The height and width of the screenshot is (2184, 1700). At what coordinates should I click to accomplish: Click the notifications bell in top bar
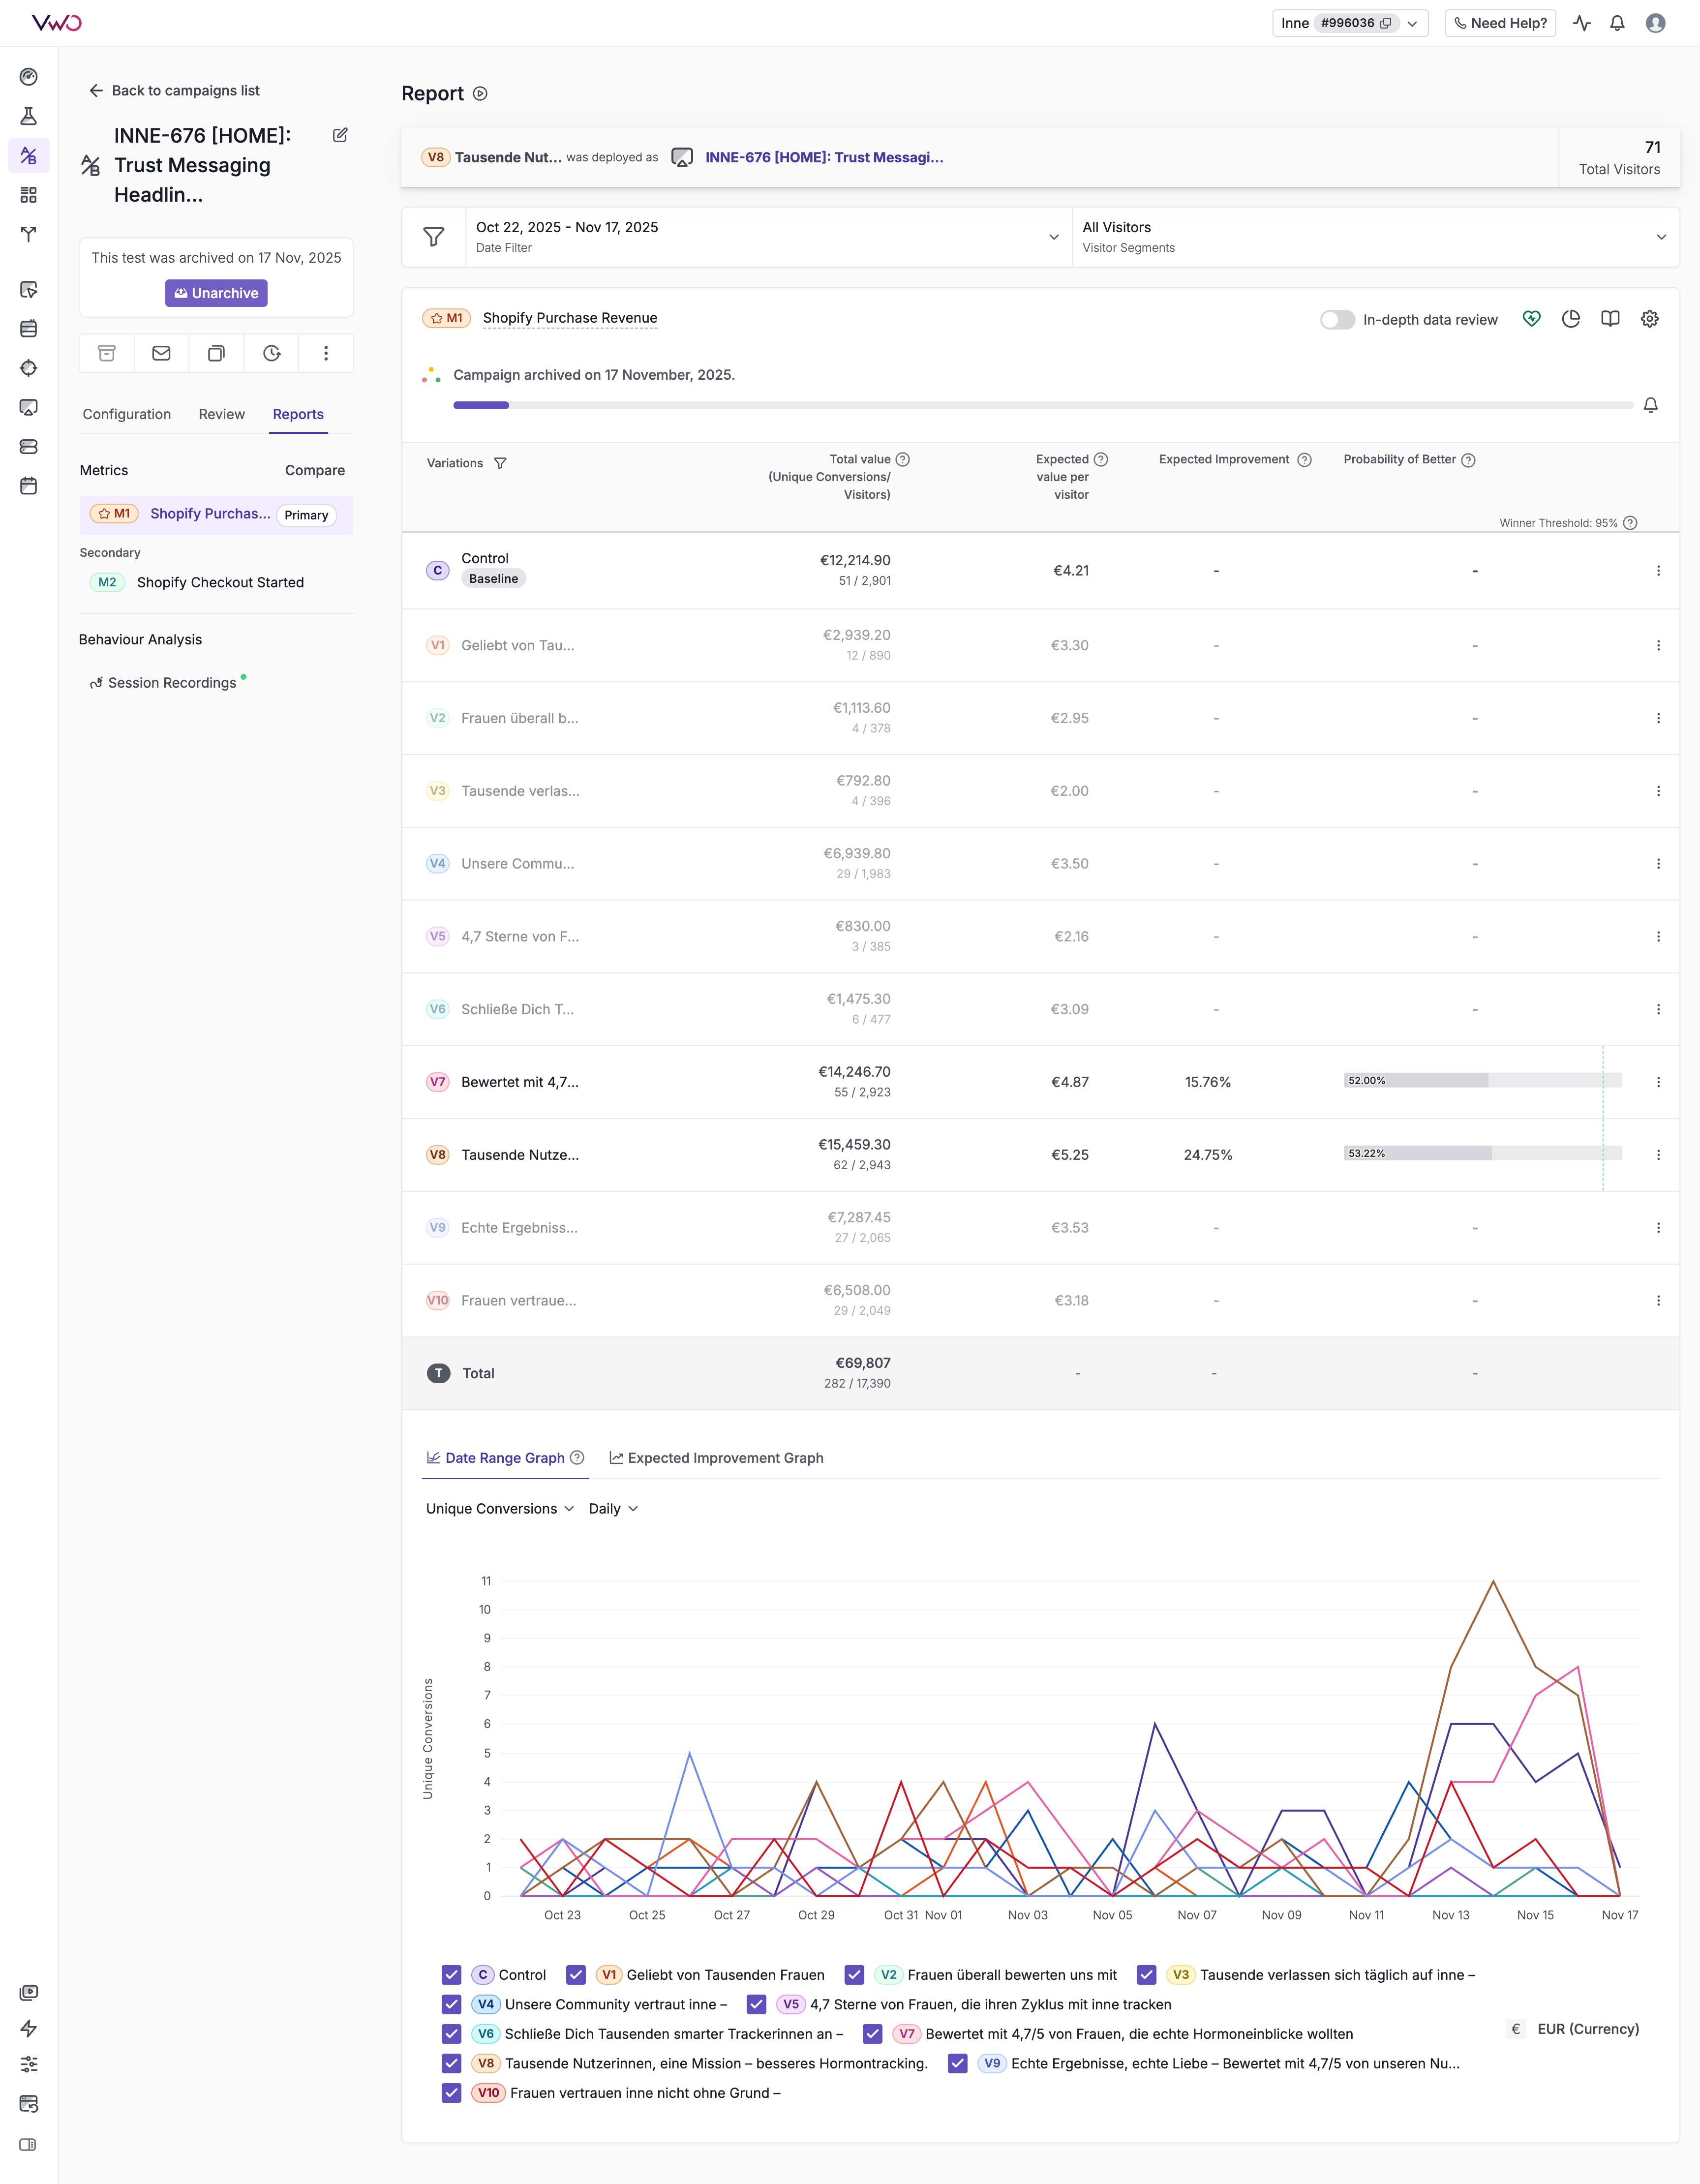1617,23
